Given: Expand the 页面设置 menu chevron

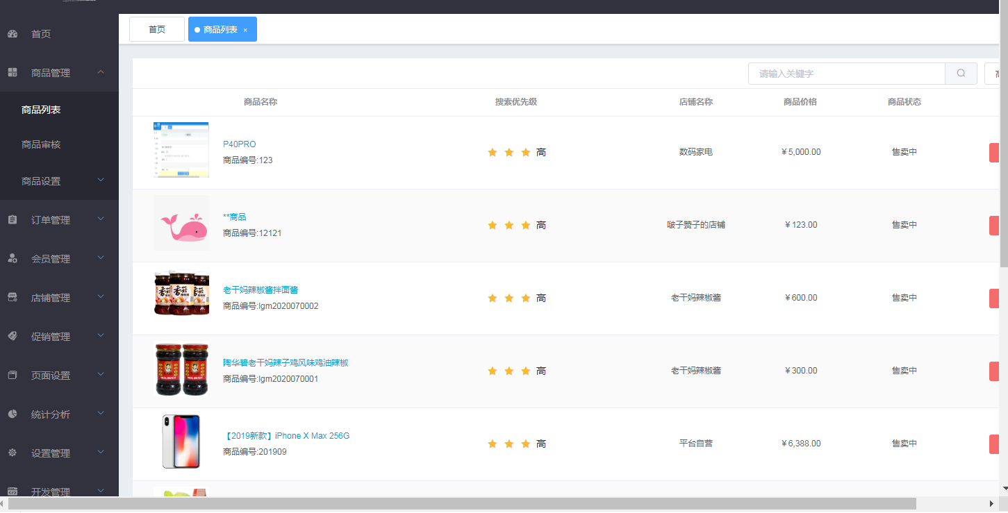Looking at the screenshot, I should (x=101, y=375).
